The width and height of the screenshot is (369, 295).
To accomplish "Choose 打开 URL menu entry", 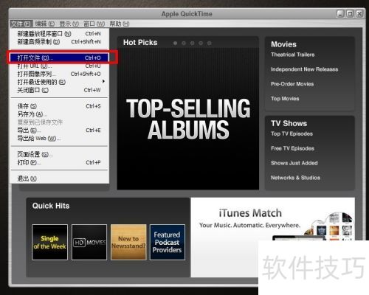I will 59,66.
